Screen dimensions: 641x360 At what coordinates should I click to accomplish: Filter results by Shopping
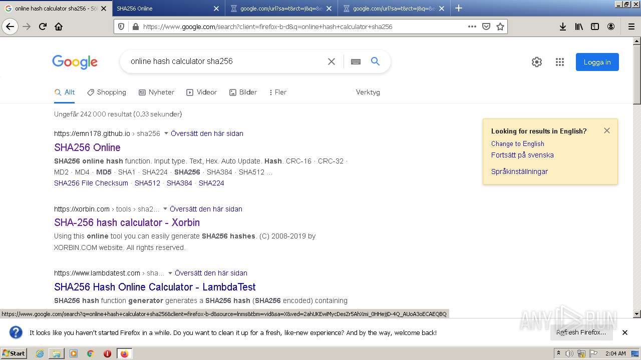click(x=107, y=92)
